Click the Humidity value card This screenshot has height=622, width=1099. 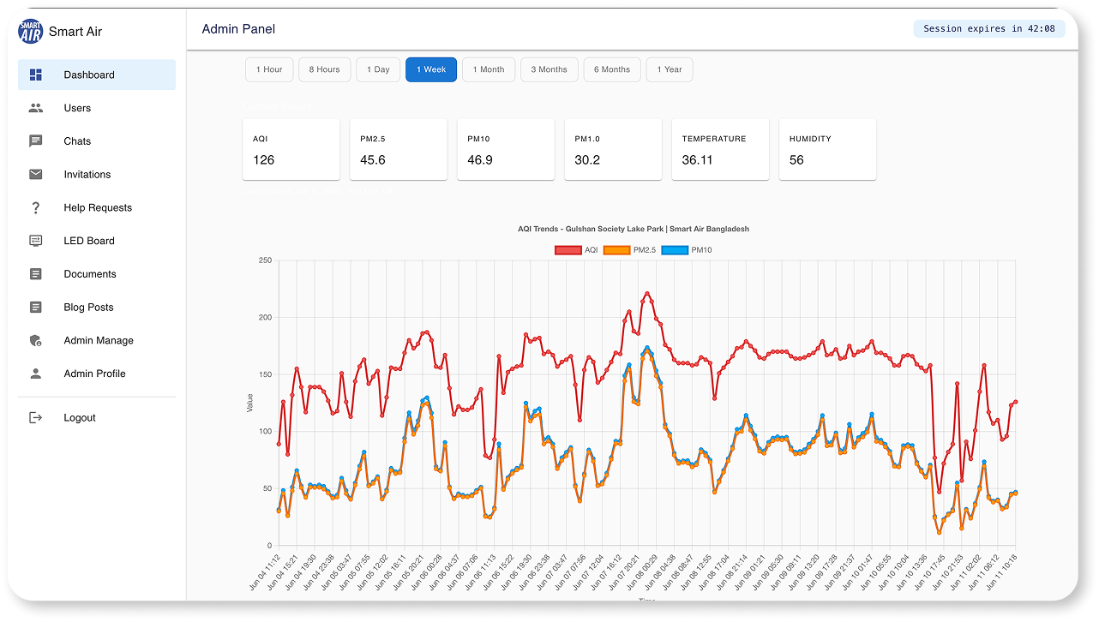tap(827, 150)
